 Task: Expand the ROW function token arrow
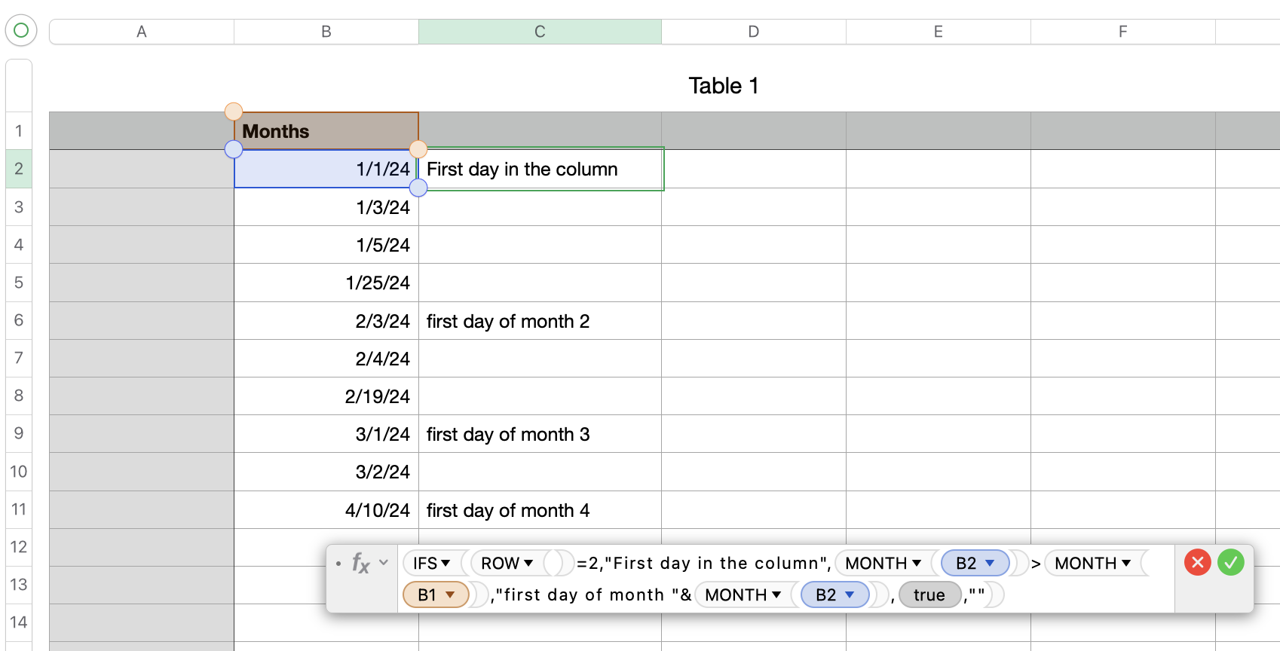pyautogui.click(x=528, y=563)
